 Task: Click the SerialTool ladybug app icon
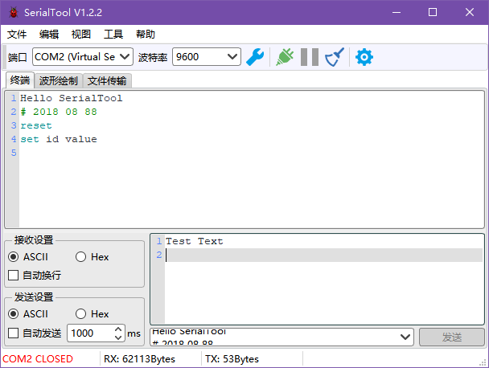14,13
